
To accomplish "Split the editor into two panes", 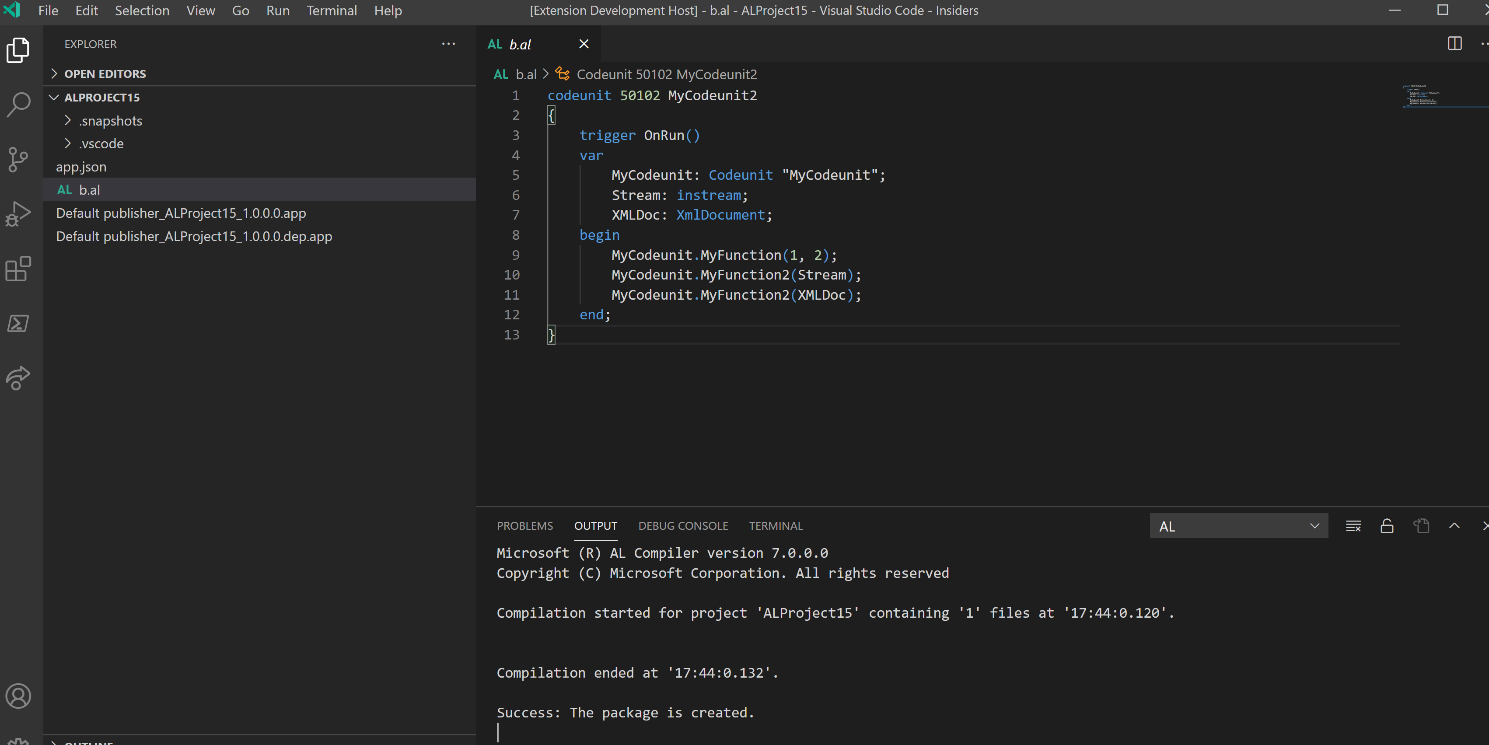I will (x=1454, y=44).
